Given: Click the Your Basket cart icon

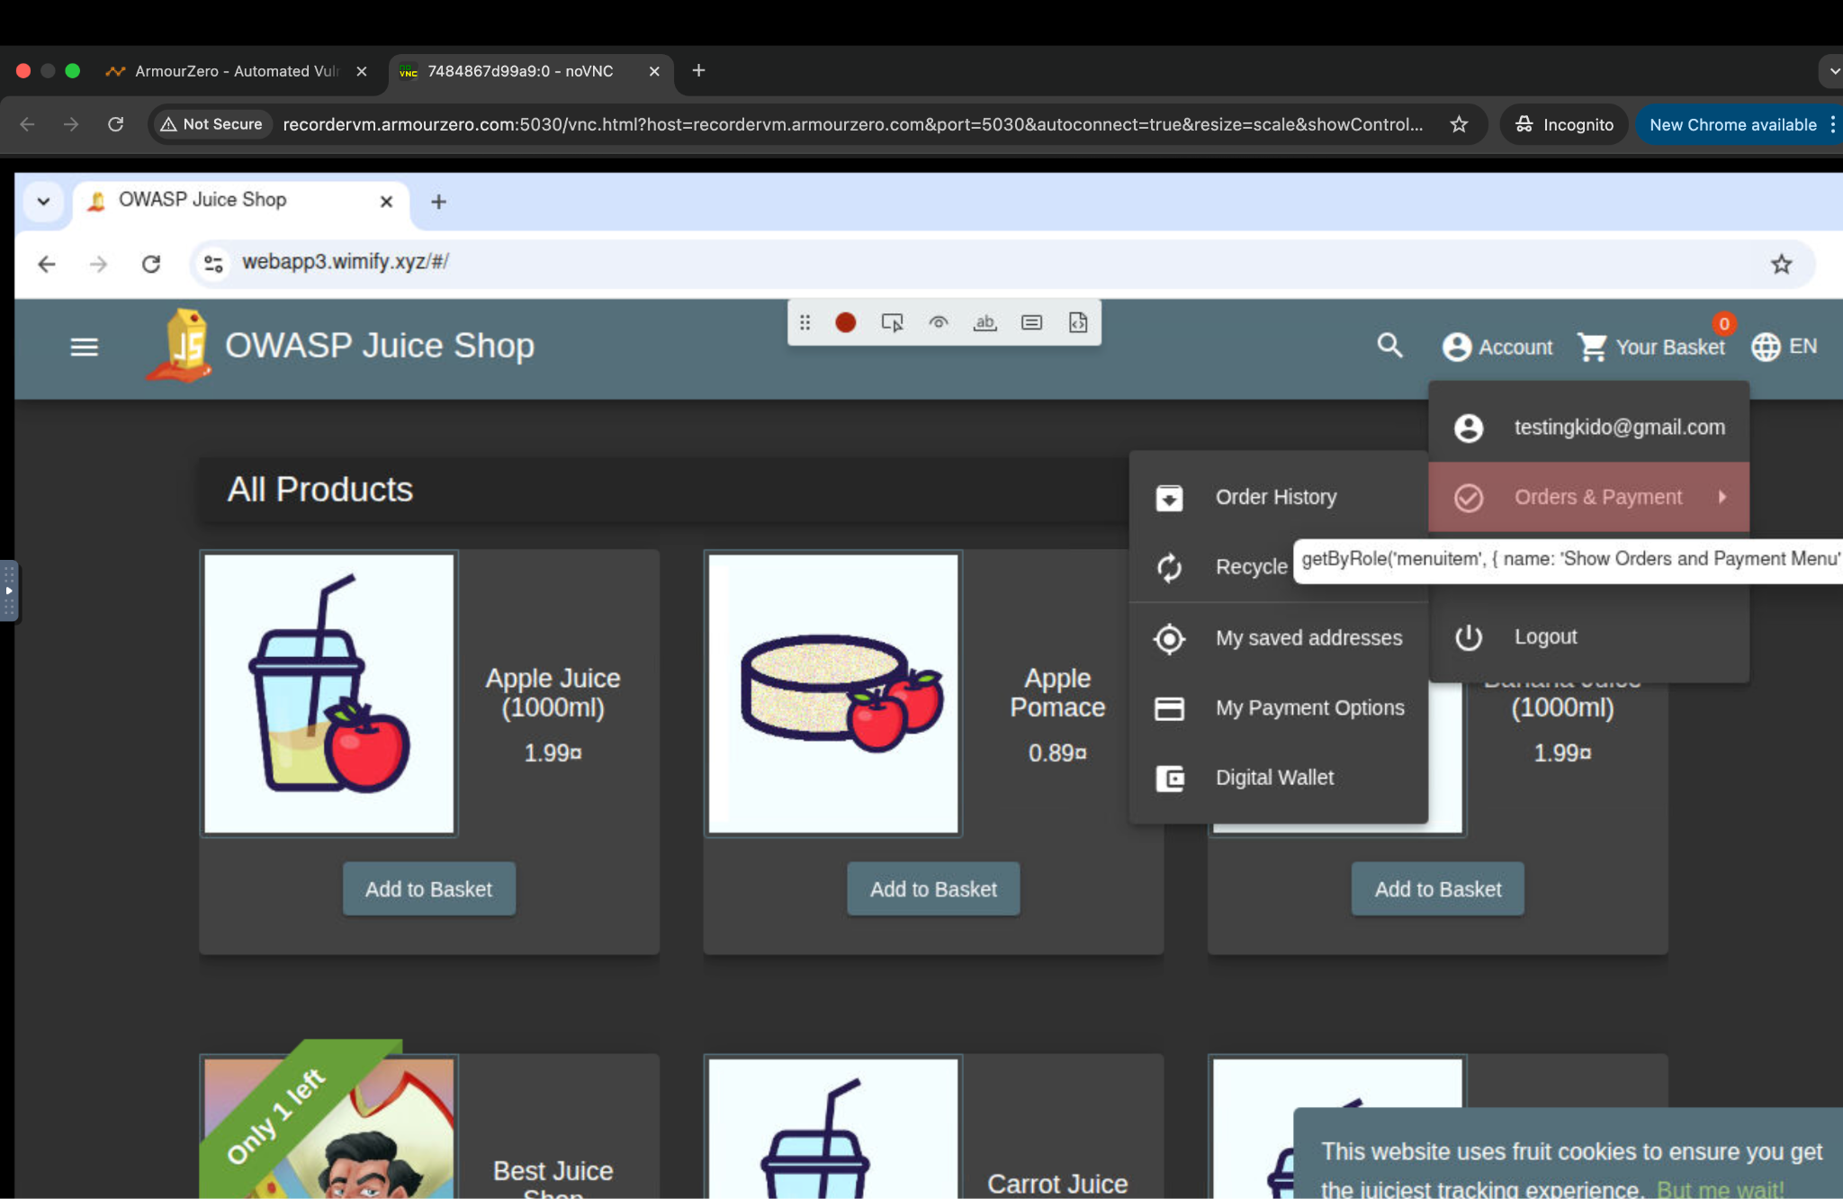Looking at the screenshot, I should click(x=1592, y=347).
